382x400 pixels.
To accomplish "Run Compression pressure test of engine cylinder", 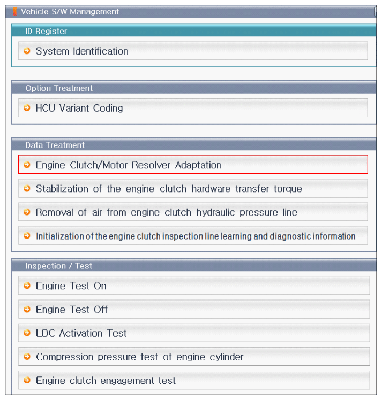I will [194, 356].
